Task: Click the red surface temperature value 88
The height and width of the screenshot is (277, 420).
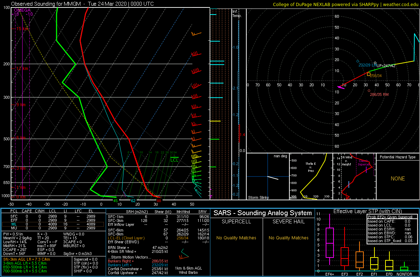Action: coord(159,201)
